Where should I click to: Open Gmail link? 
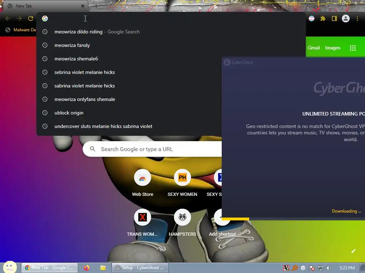point(314,48)
